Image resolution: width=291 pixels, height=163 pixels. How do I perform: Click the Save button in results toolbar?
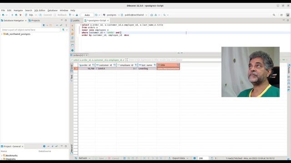click(100, 158)
